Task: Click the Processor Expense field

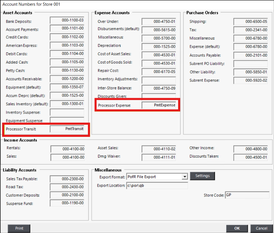Action: 159,105
